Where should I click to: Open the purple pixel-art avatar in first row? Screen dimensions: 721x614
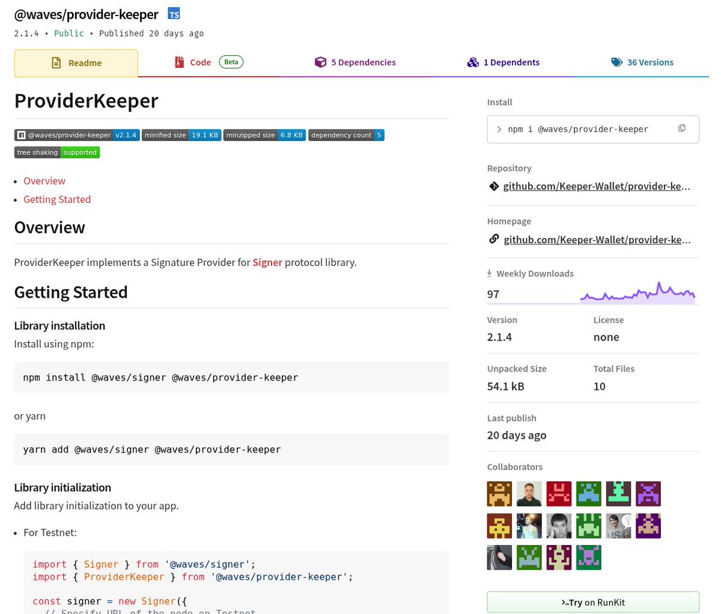point(648,494)
